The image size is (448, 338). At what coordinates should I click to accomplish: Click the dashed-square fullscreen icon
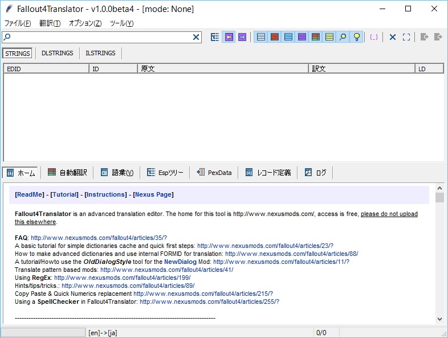(x=406, y=37)
